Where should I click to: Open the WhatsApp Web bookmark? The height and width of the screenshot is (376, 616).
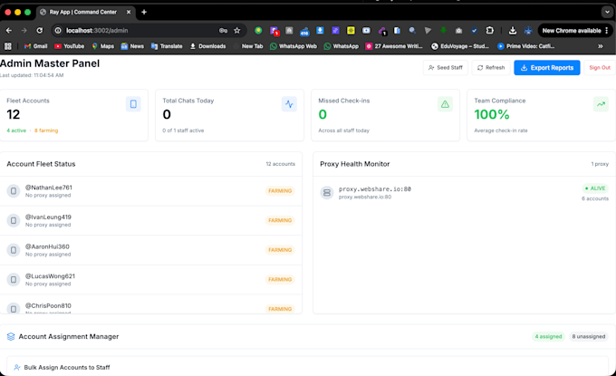point(294,46)
